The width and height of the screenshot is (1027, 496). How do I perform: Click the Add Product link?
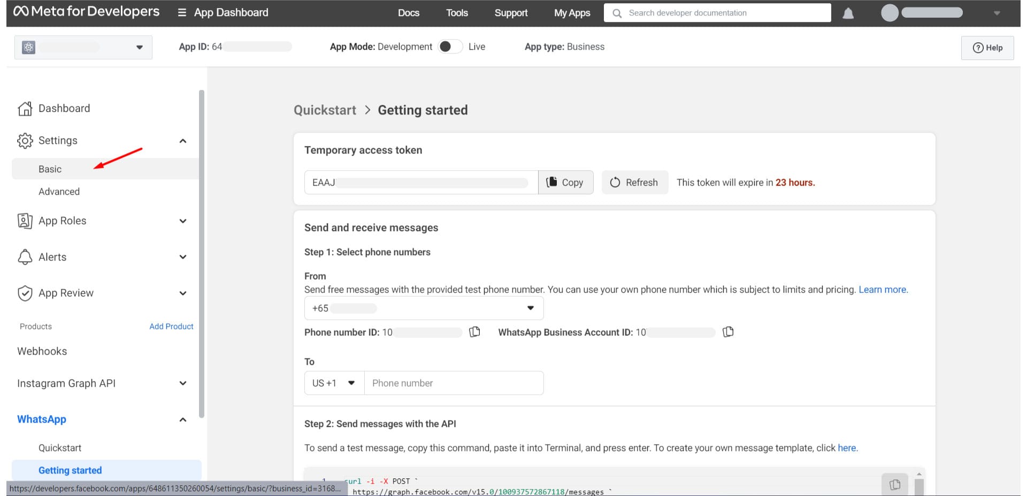tap(171, 326)
